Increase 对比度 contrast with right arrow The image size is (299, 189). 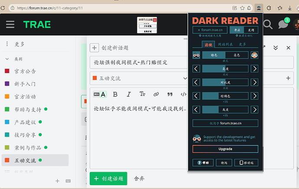(254, 83)
